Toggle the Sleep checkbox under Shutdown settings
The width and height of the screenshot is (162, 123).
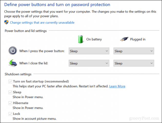click(x=10, y=92)
